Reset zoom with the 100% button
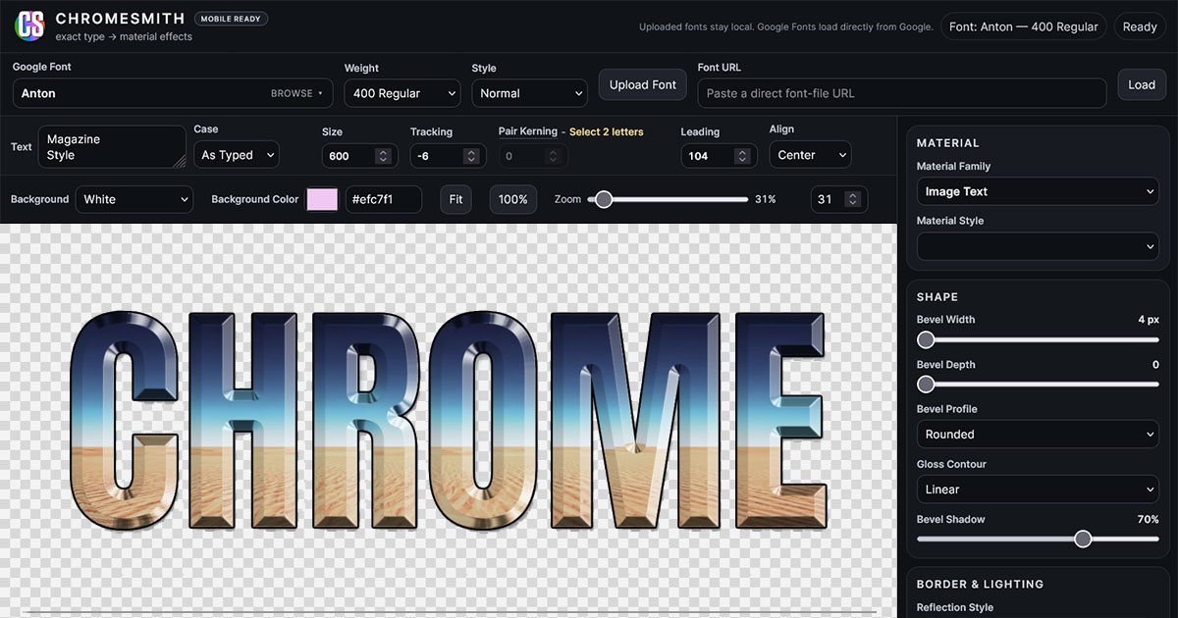 513,199
